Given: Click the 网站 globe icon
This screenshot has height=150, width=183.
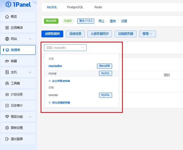Looking at the screenshot, I should pos(7,39).
